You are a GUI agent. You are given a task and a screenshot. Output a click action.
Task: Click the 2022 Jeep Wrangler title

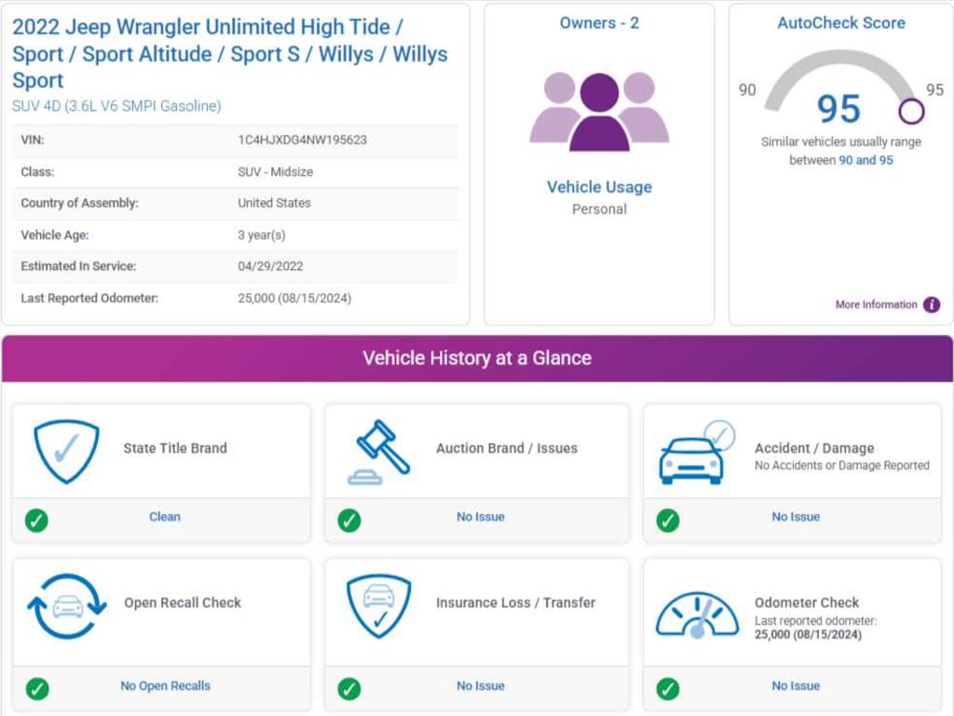[230, 53]
